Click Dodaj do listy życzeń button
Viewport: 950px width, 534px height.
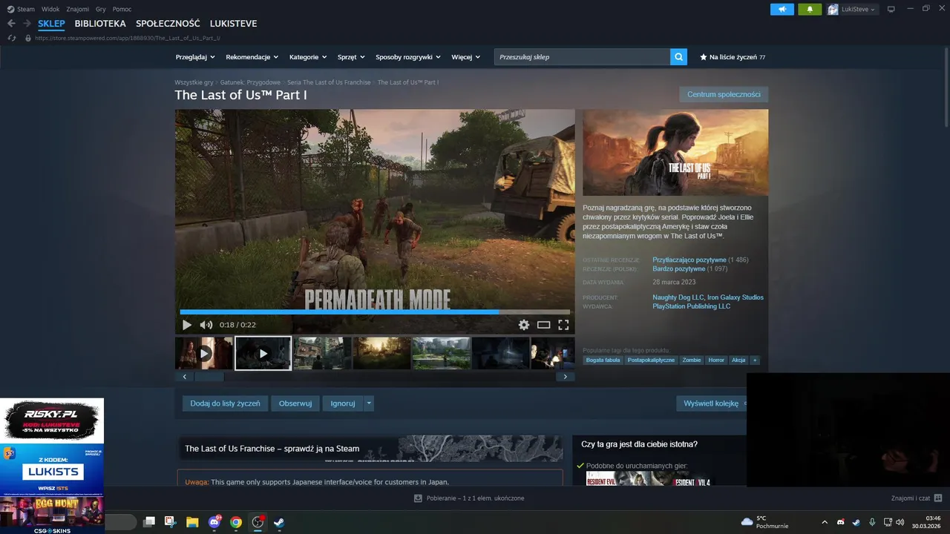[x=225, y=403]
